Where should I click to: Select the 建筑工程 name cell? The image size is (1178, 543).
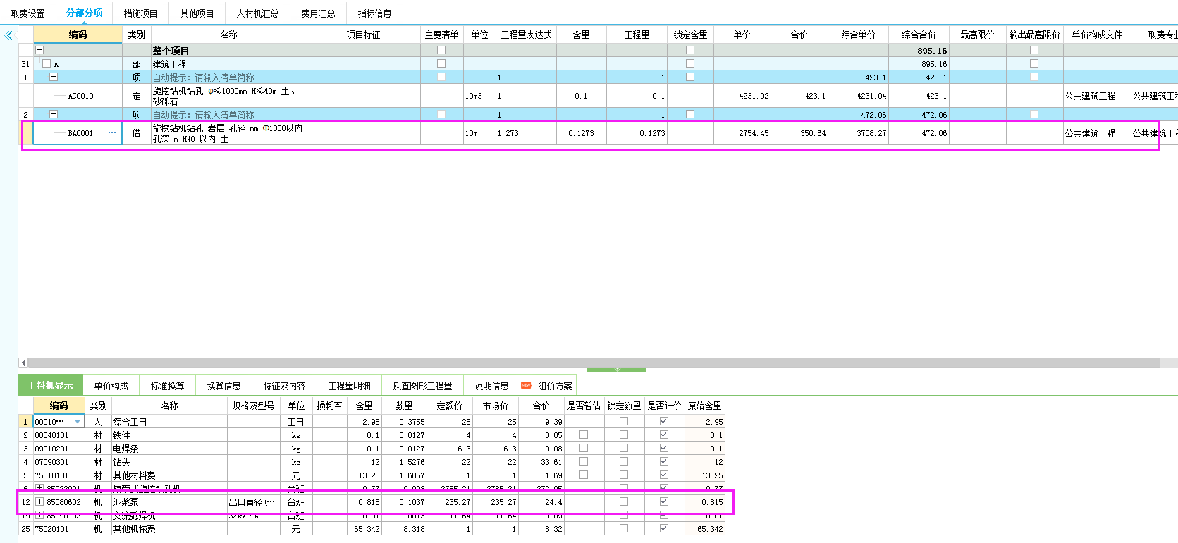click(x=229, y=63)
